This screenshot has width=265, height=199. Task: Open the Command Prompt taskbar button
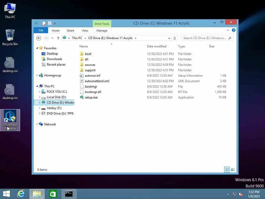(69, 194)
